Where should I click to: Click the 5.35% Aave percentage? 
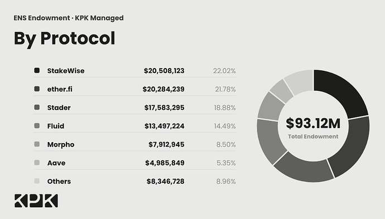226,163
